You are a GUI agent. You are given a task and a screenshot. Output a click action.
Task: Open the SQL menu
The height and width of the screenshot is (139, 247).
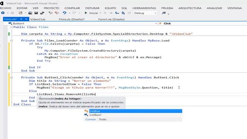(x=124, y=8)
